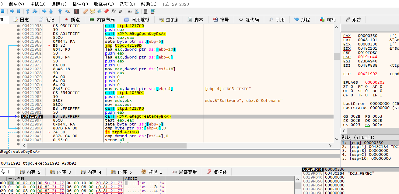Open the Bookmarks red icon
Viewport: 399px width, 194px height.
tap(107, 11)
